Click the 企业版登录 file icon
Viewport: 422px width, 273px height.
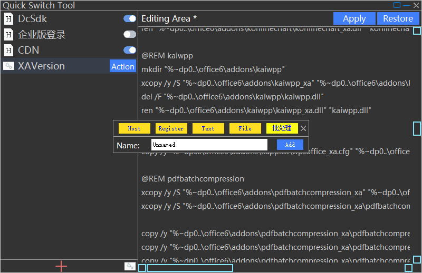(x=8, y=35)
